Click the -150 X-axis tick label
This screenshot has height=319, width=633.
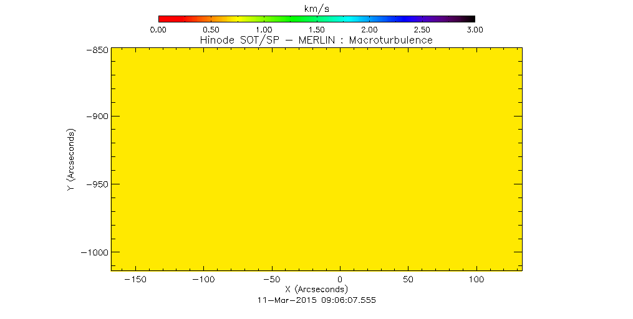pos(135,280)
